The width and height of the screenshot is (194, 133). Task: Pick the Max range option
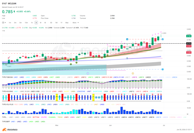click(x=67, y=23)
